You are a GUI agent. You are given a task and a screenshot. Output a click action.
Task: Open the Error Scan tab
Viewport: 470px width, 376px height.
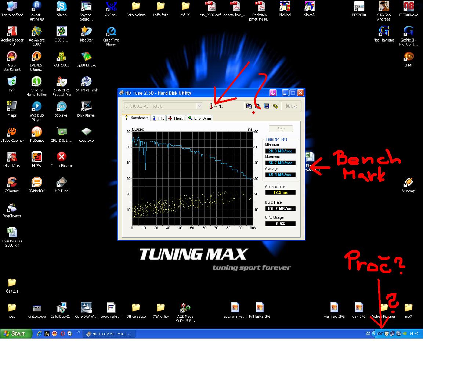click(199, 118)
